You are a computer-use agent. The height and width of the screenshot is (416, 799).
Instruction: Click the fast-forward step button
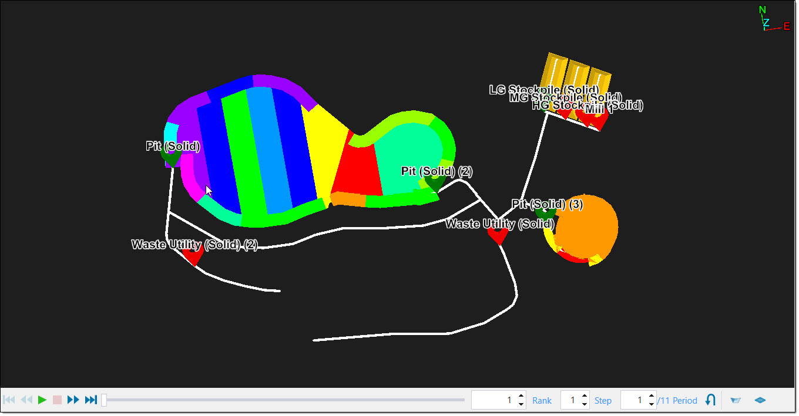73,400
